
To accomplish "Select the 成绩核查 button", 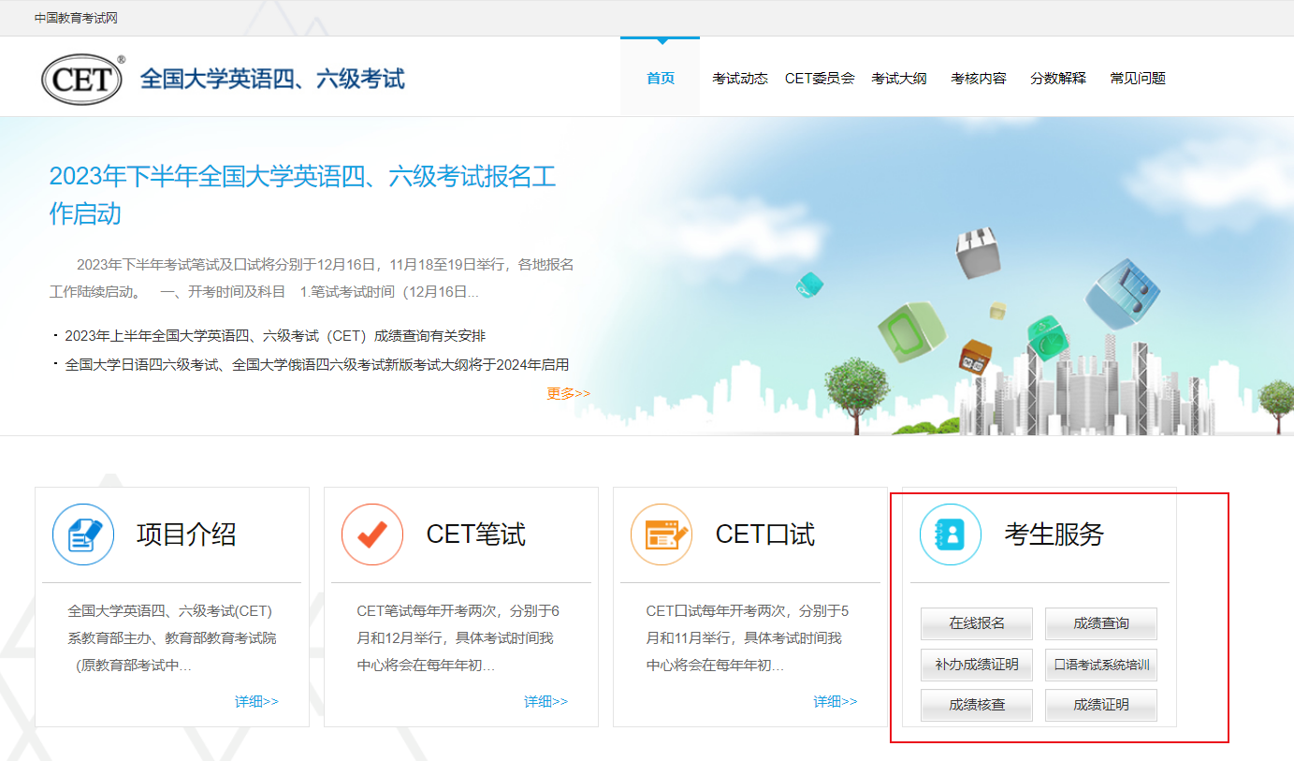I will coord(977,705).
